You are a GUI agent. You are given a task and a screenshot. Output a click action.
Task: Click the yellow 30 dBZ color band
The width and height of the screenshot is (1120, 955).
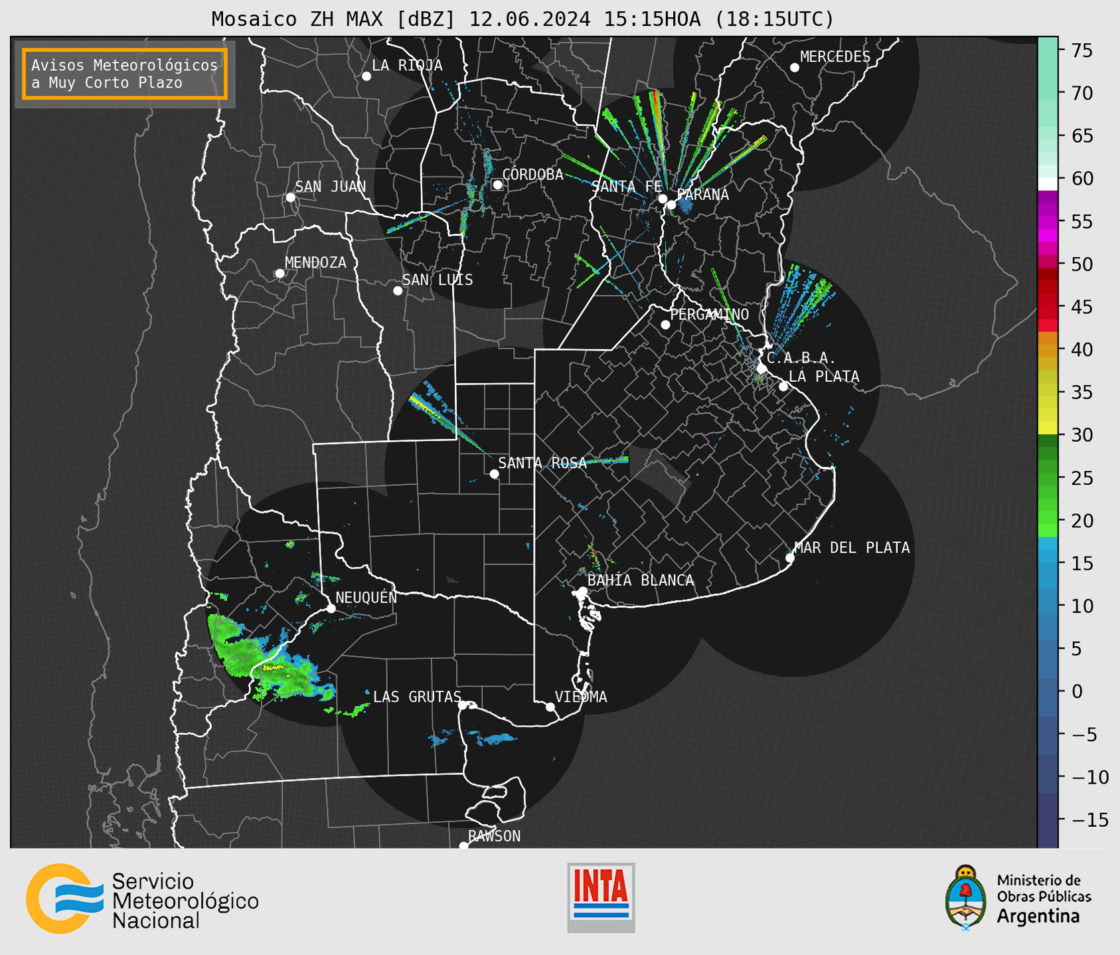pos(1048,428)
